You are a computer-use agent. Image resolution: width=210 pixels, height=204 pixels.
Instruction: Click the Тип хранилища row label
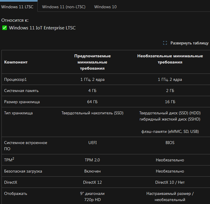coord(18,113)
